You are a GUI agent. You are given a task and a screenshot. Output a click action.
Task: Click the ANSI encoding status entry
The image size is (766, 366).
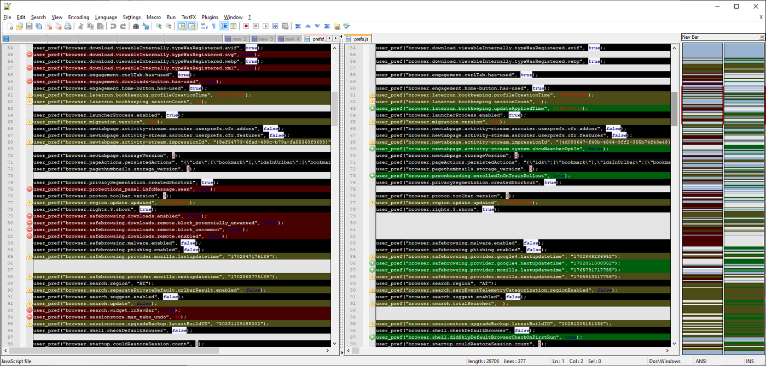(701, 361)
